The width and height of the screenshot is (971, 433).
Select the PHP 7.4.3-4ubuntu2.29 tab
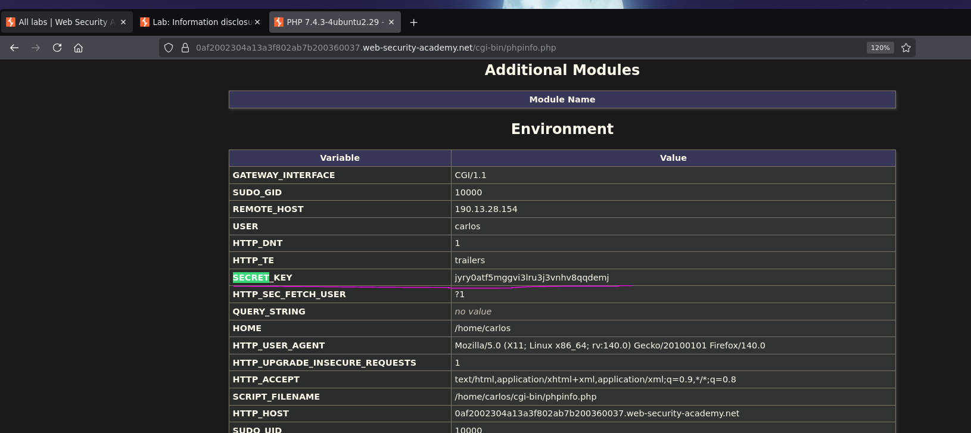(334, 22)
